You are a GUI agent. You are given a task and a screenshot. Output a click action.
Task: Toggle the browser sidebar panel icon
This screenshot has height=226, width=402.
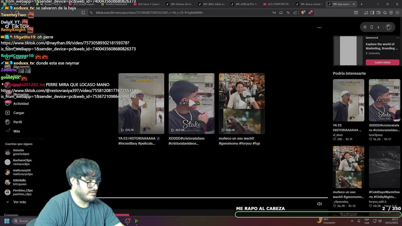pos(372,13)
